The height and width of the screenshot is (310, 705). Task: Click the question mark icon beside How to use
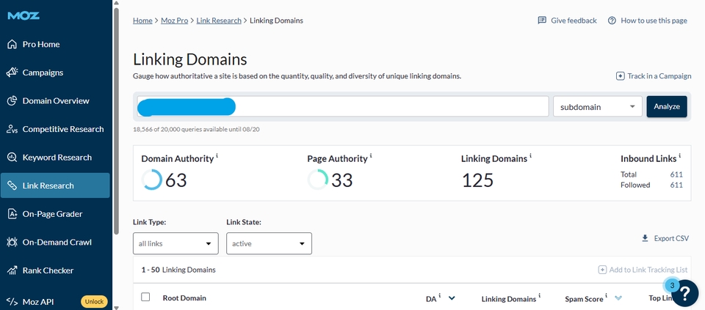click(x=612, y=21)
